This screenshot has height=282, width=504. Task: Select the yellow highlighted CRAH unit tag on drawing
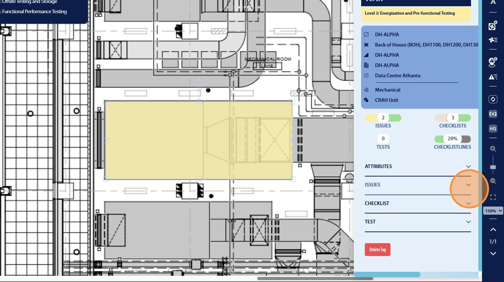[x=199, y=140]
